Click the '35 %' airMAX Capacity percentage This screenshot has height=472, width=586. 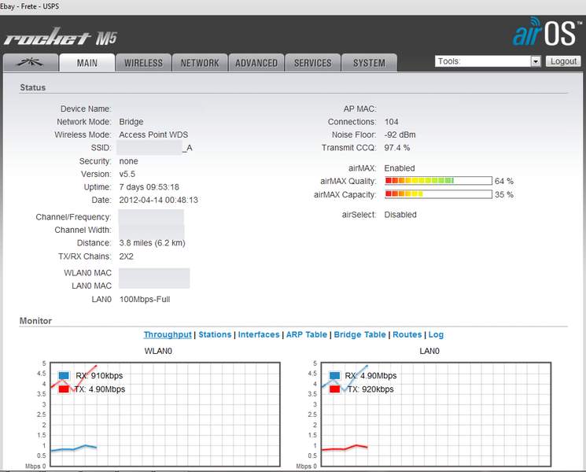(x=503, y=195)
